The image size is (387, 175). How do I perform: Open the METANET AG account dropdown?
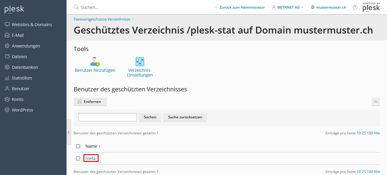pos(288,7)
